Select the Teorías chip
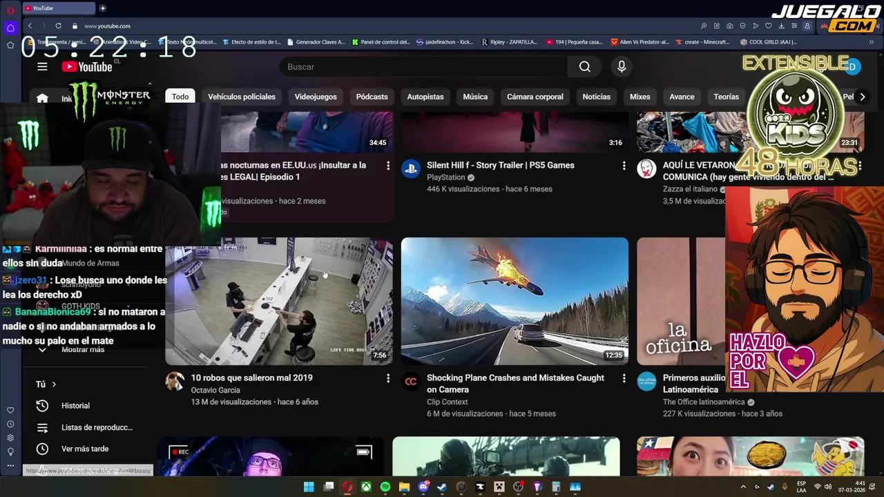The width and height of the screenshot is (884, 497). 726,97
